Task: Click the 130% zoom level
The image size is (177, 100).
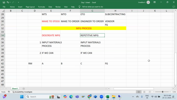Action: coord(174,92)
